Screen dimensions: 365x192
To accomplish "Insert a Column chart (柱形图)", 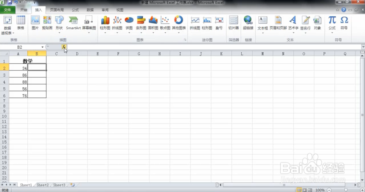I will point(105,24).
